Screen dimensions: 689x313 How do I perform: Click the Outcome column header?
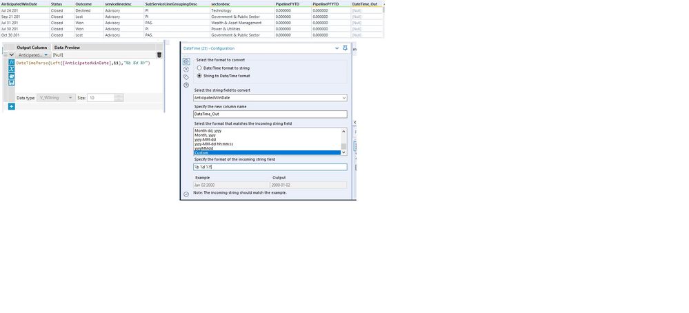(x=89, y=4)
